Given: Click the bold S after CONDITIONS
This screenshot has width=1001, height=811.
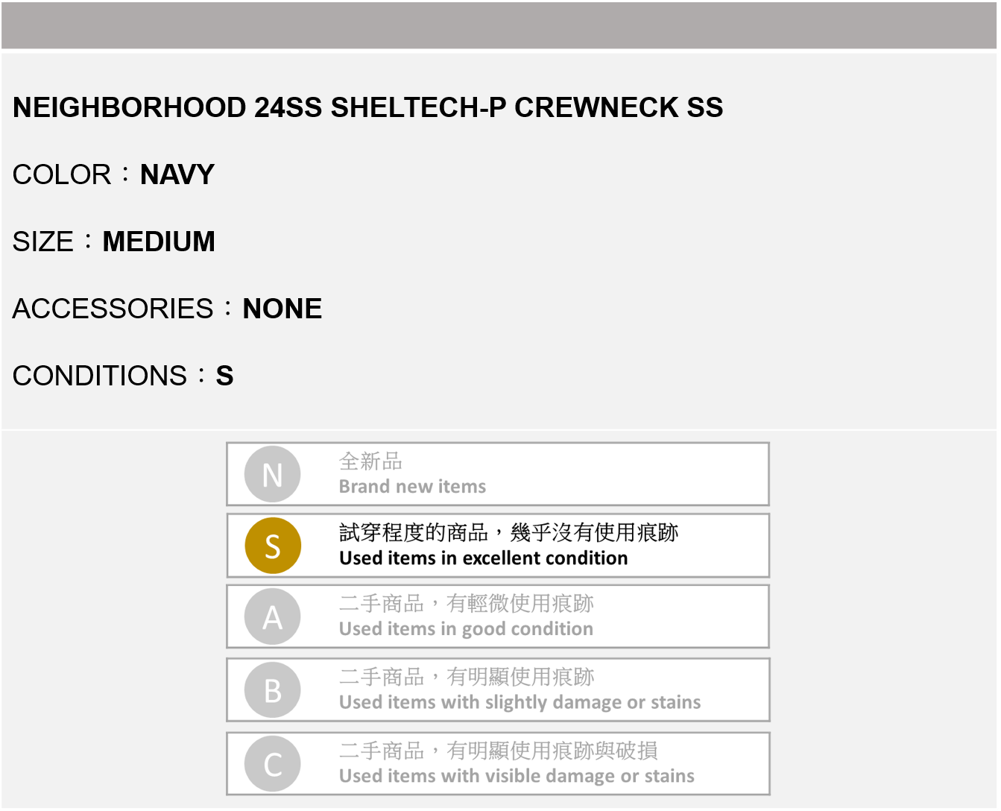Looking at the screenshot, I should [224, 376].
